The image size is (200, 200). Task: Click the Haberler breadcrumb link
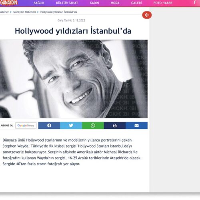point(4,12)
